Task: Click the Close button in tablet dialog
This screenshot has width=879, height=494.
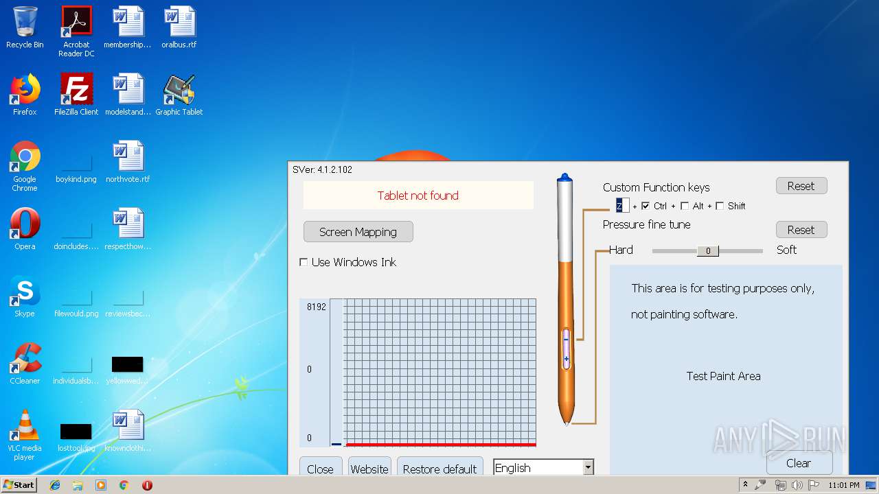Action: point(320,467)
